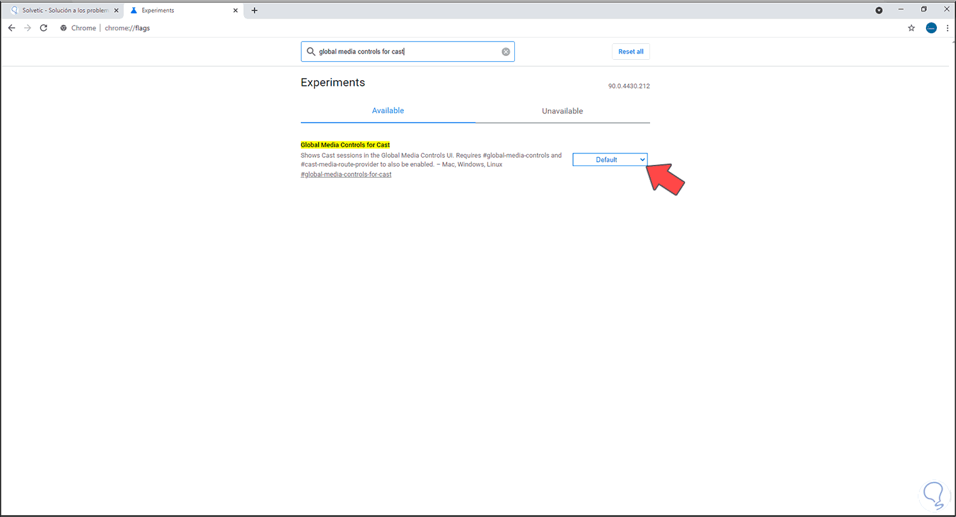This screenshot has width=956, height=517.
Task: Open a new tab with the plus button
Action: 254,10
